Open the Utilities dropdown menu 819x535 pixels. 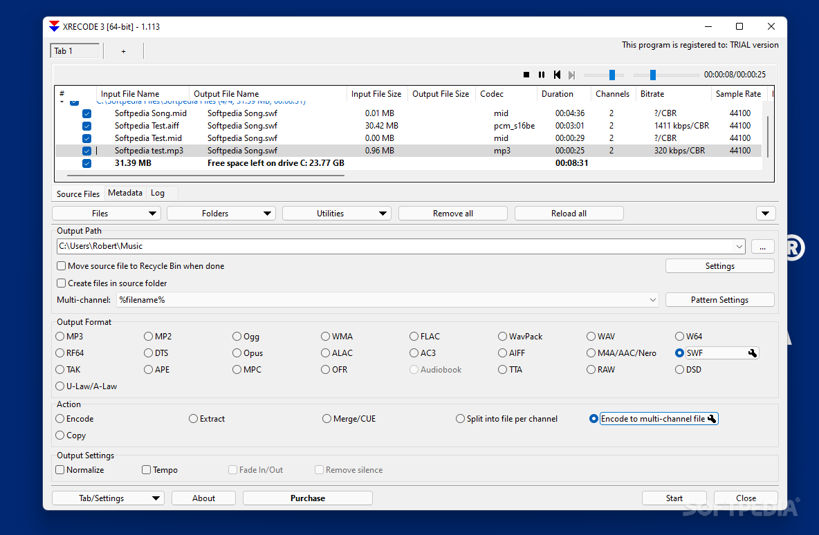click(x=337, y=214)
